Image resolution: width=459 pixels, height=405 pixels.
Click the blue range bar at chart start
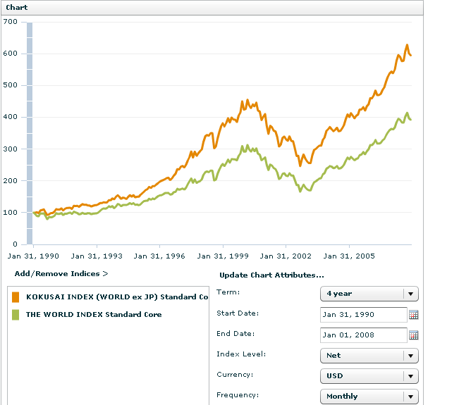pos(30,133)
